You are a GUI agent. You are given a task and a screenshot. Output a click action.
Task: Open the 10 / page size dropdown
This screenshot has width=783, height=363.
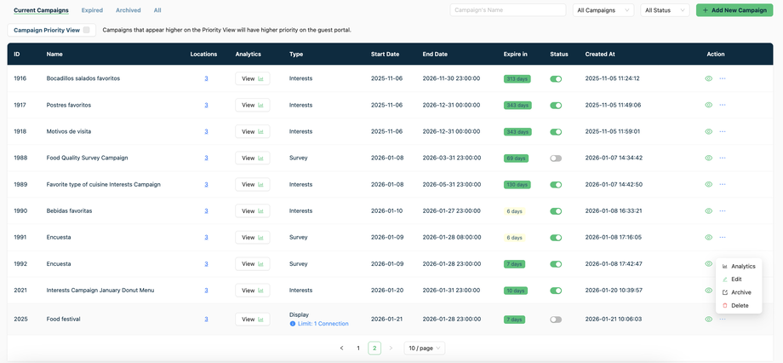[x=424, y=349]
